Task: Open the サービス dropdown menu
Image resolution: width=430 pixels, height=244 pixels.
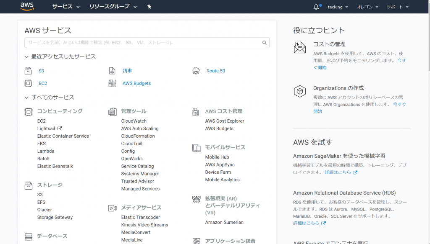Action: tap(66, 7)
